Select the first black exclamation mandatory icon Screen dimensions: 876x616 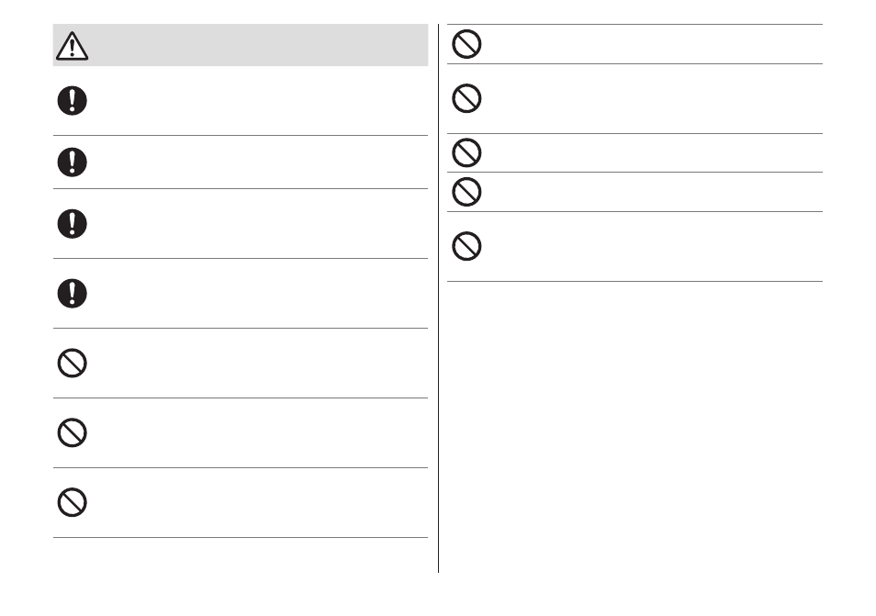point(72,101)
